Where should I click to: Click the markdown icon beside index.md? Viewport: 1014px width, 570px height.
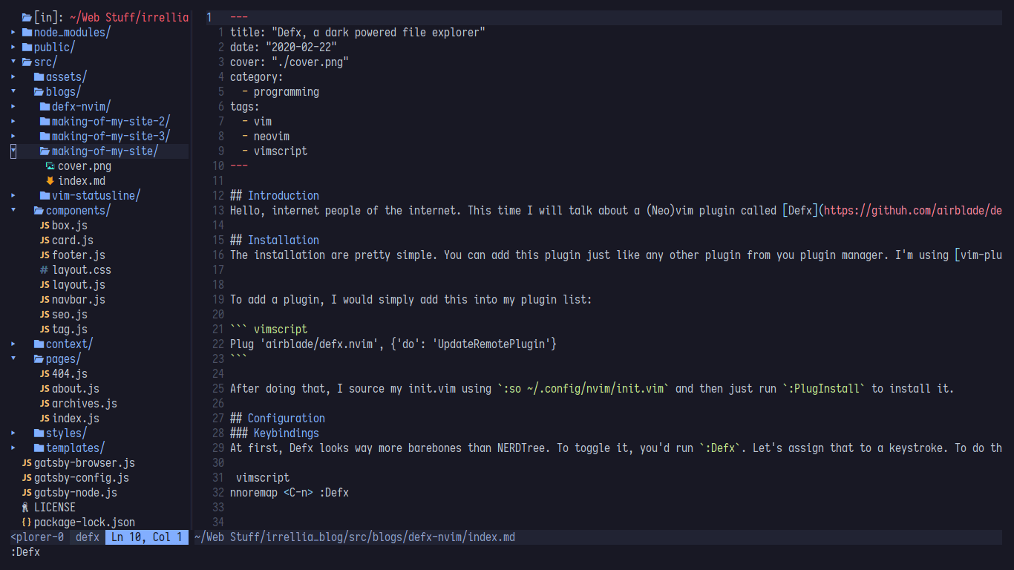point(50,181)
